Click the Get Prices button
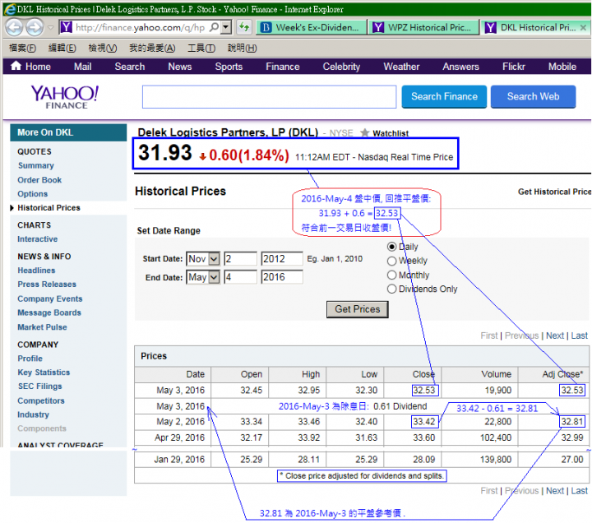Viewport: 592px width, 523px height. click(x=357, y=309)
